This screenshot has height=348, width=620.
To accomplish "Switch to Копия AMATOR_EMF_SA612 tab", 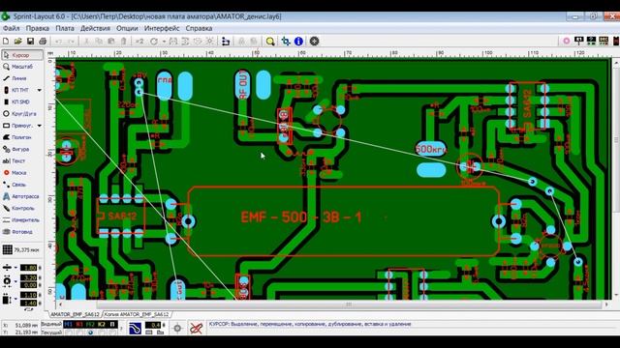I will pyautogui.click(x=137, y=314).
